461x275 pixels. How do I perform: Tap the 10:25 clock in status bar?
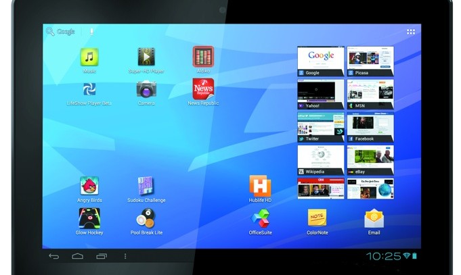(x=383, y=256)
